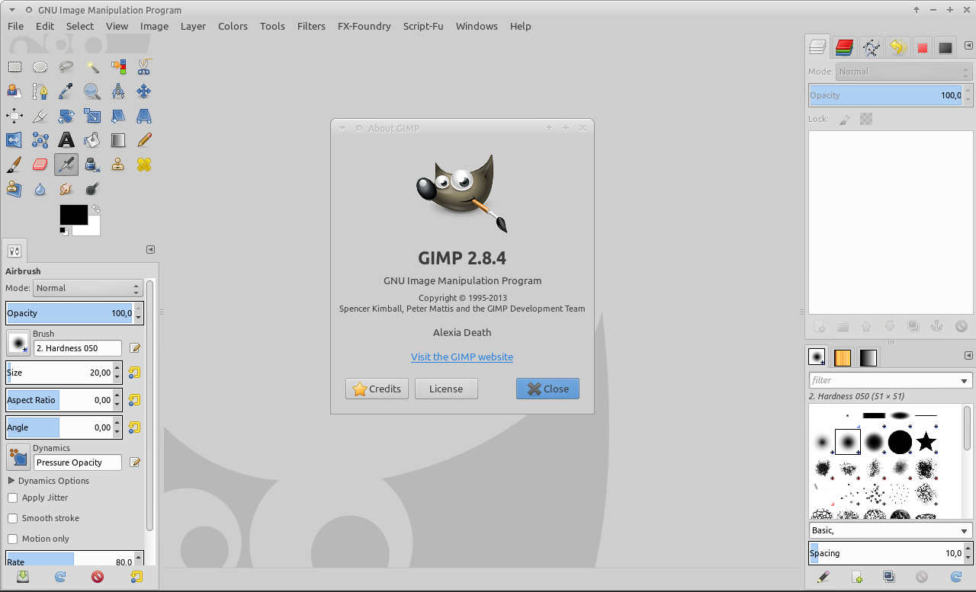The image size is (976, 592).
Task: Select the Paths tool
Action: point(40,91)
